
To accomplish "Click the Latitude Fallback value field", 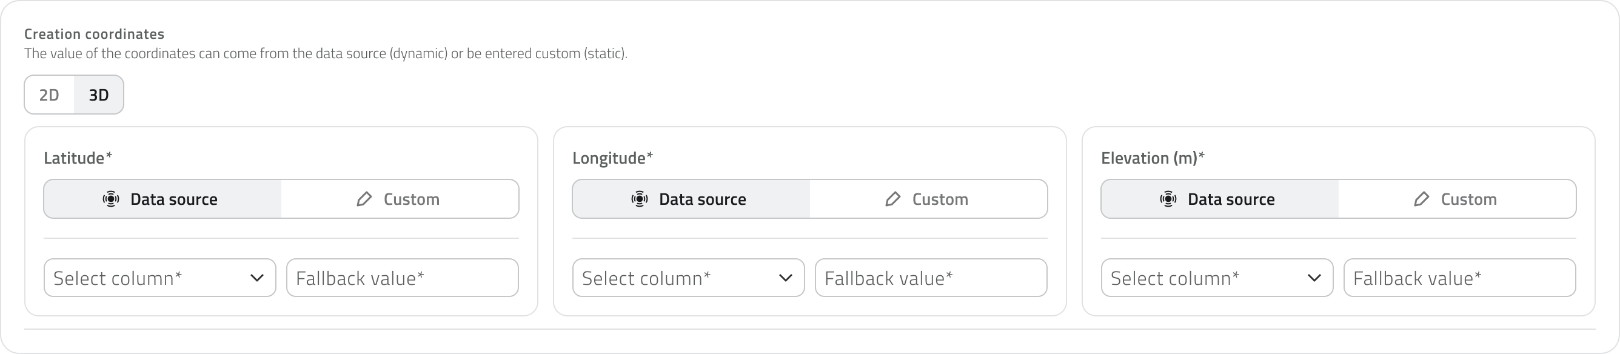I will (403, 278).
